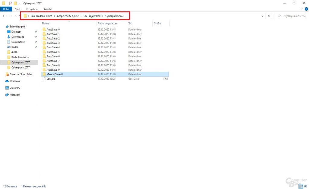Viewport: 309px width, 189px height.
Task: Switch to large icons view in the status bar
Action: click(305, 186)
